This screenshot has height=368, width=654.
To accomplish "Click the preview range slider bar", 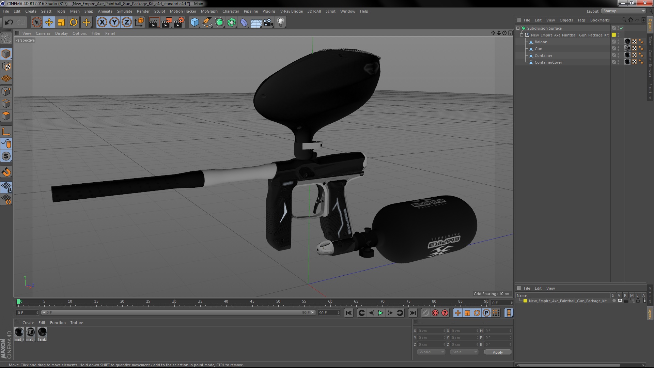I will 178,312.
